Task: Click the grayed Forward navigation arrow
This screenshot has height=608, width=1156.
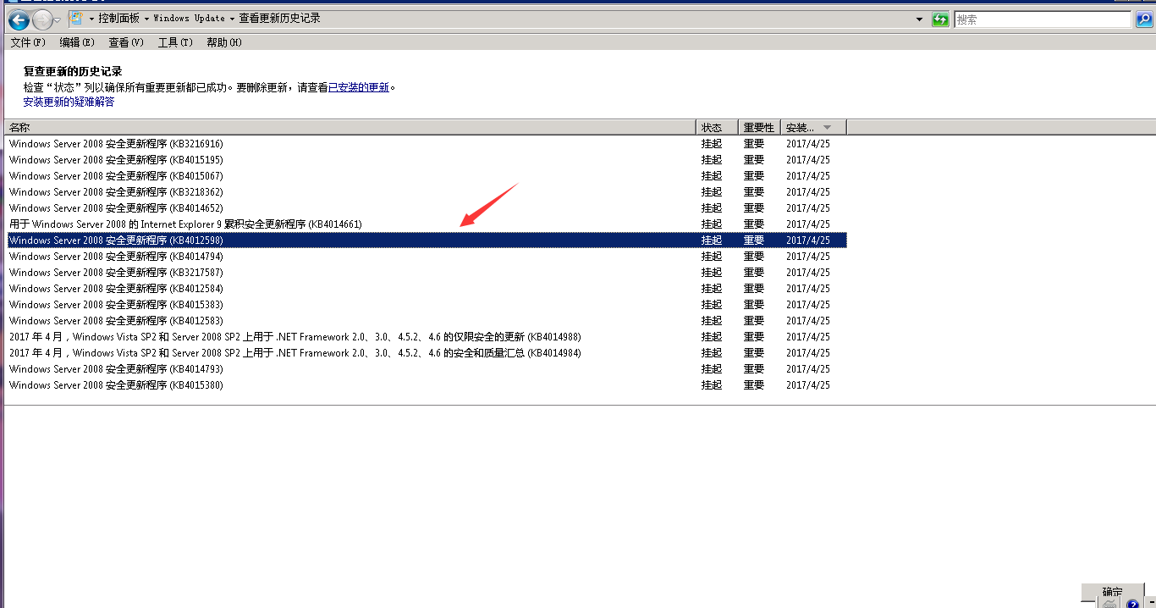Action: [x=41, y=19]
